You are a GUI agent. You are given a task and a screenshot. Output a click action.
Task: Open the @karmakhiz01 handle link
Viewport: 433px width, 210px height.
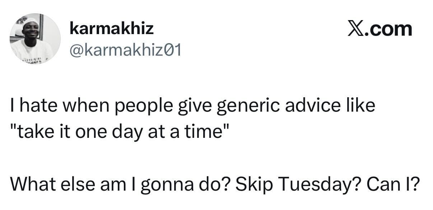click(125, 51)
